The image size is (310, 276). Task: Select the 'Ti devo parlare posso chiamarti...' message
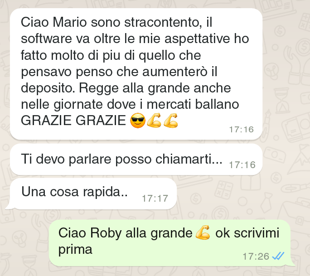pyautogui.click(x=136, y=160)
